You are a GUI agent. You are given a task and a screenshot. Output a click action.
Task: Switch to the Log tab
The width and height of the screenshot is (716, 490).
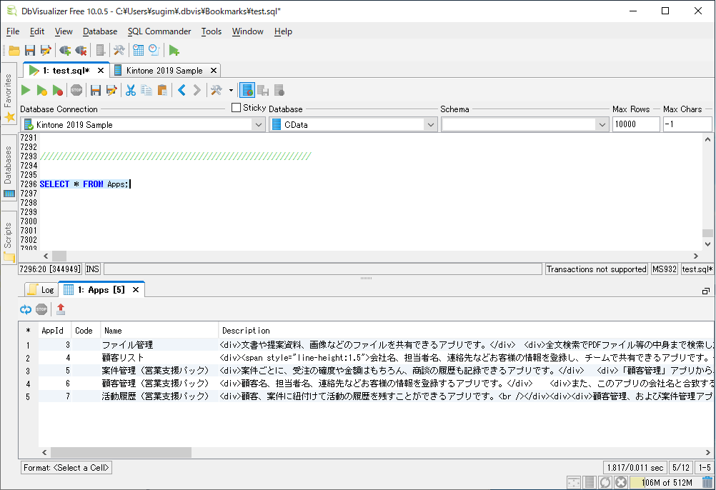[x=41, y=290]
